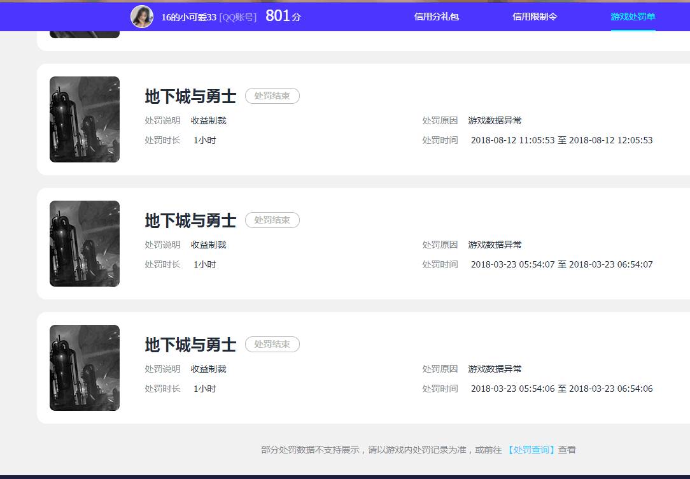Click the second card's 地下城与勇士 title
The width and height of the screenshot is (690, 479).
(x=190, y=220)
